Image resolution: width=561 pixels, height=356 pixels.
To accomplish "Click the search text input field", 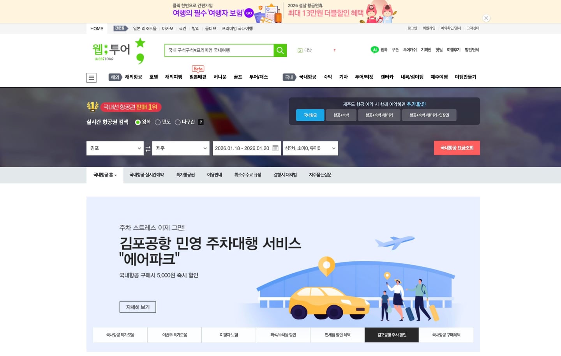I will coord(219,50).
